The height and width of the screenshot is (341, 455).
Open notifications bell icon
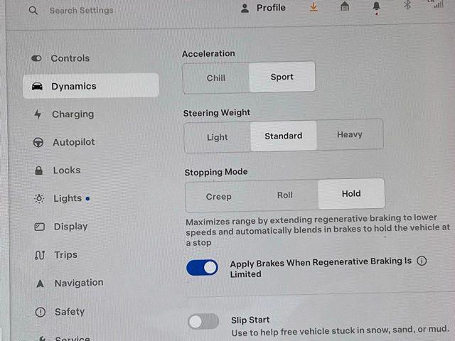[x=376, y=6]
